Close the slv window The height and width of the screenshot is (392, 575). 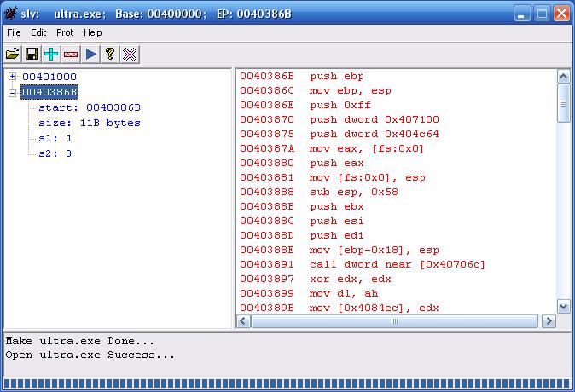pos(562,14)
